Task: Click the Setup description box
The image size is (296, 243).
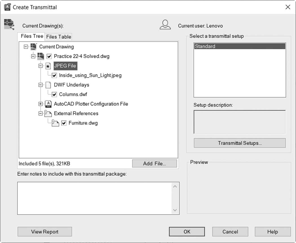Action: point(240,122)
